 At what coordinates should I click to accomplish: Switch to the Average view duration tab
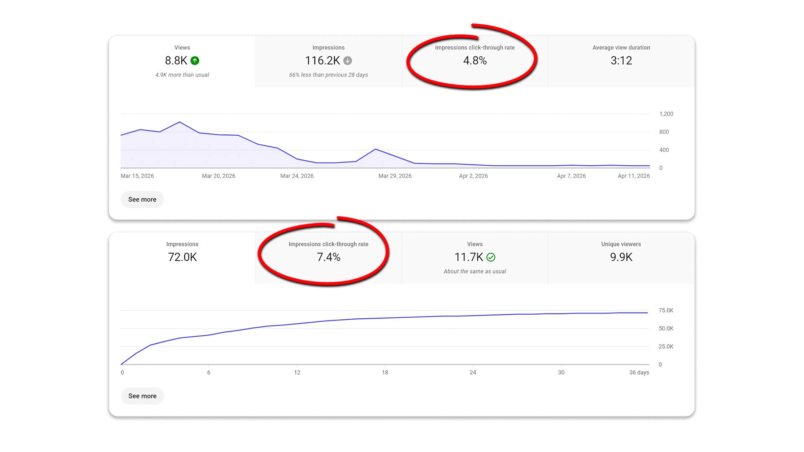tap(621, 61)
